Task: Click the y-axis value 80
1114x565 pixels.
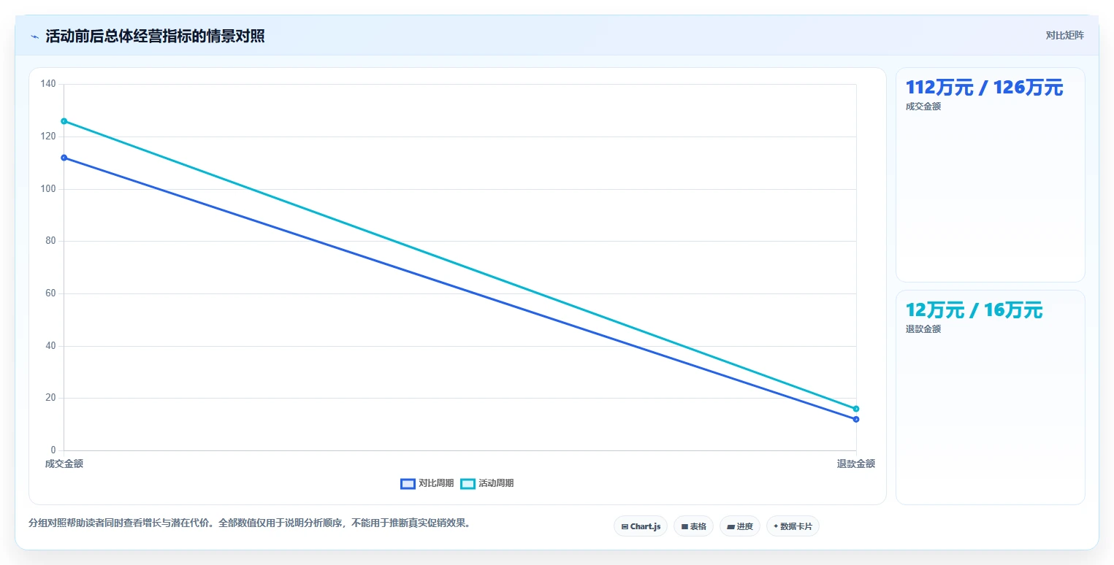Action: tap(50, 241)
